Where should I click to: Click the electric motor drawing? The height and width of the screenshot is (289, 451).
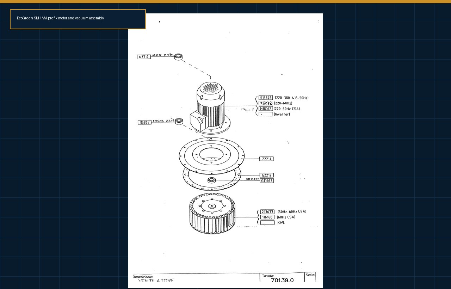click(x=210, y=107)
